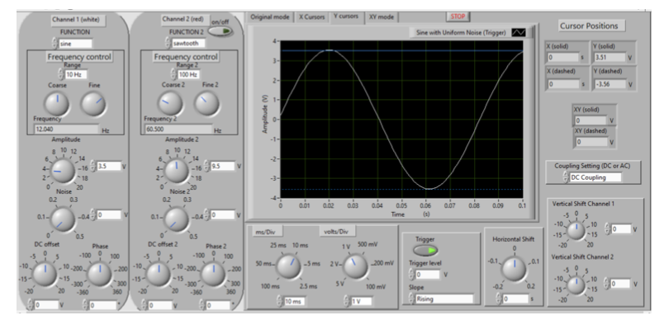664x320 pixels.
Task: Click the Amplitude 2 knob dial
Action: pos(176,171)
